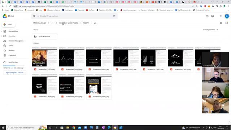Click the Drive search field
The width and height of the screenshot is (231, 130).
point(74,16)
